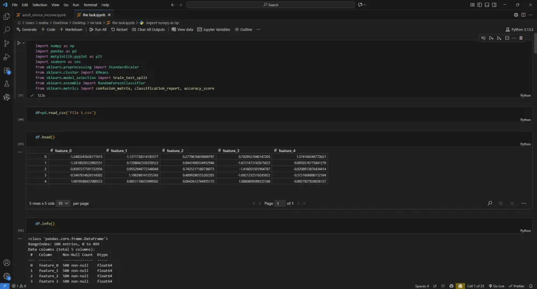Open the Search view in activity bar

[6, 30]
